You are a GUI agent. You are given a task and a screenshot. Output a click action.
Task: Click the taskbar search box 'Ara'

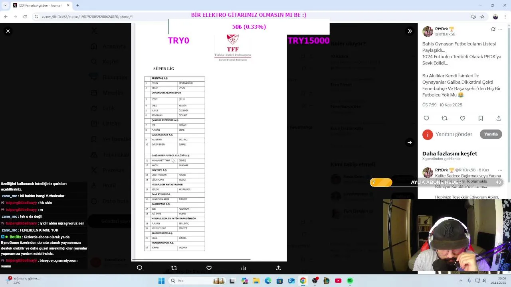pyautogui.click(x=197, y=281)
